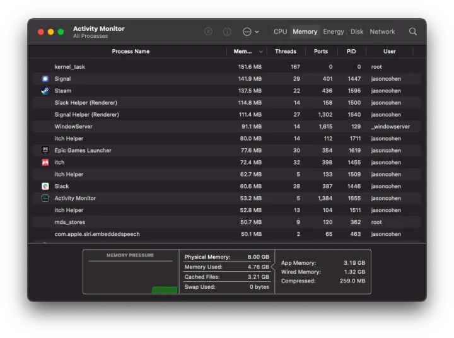Click the Epic Games Launcher icon
The width and height of the screenshot is (454, 338).
click(x=45, y=151)
